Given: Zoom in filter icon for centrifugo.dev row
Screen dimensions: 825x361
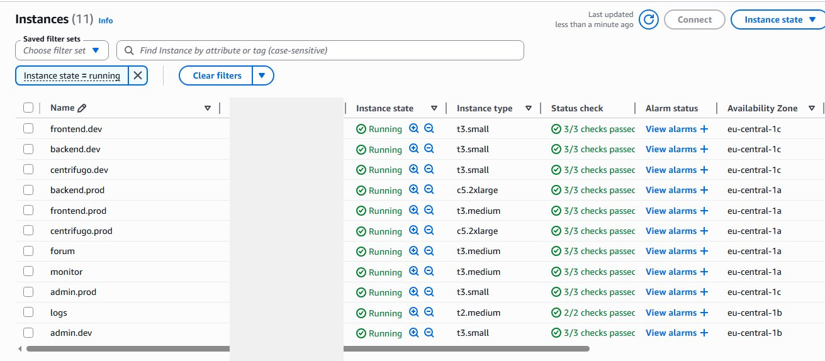Looking at the screenshot, I should 413,169.
